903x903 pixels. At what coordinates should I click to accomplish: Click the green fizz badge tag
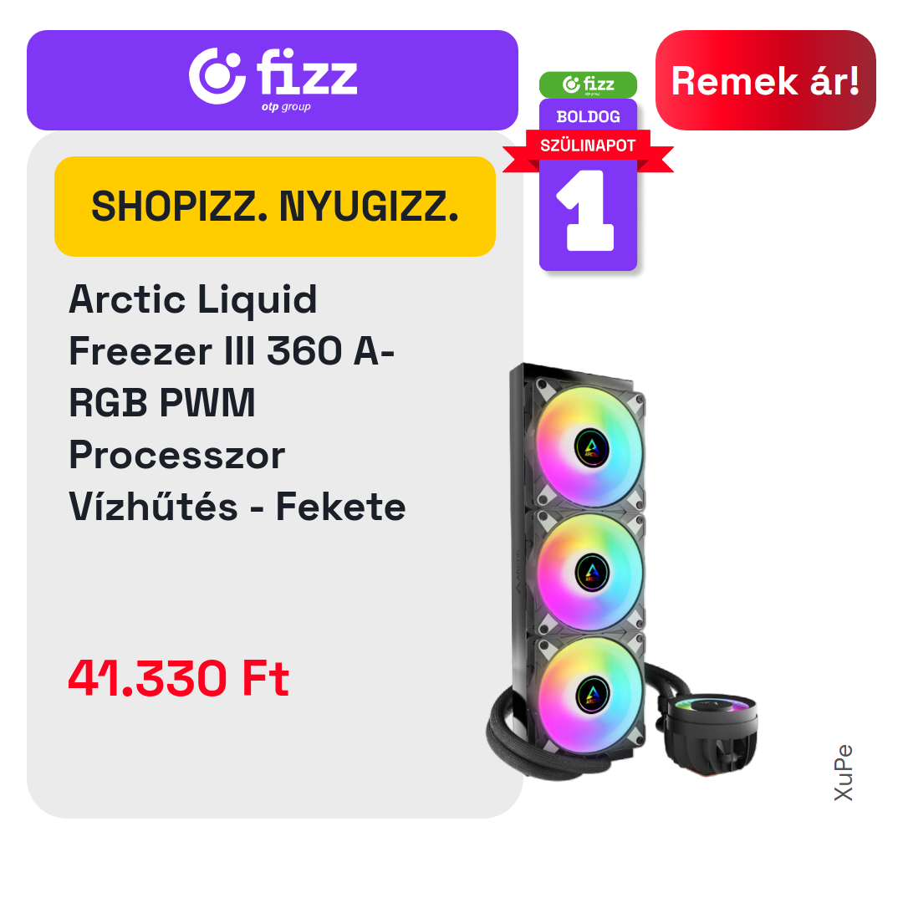point(588,84)
